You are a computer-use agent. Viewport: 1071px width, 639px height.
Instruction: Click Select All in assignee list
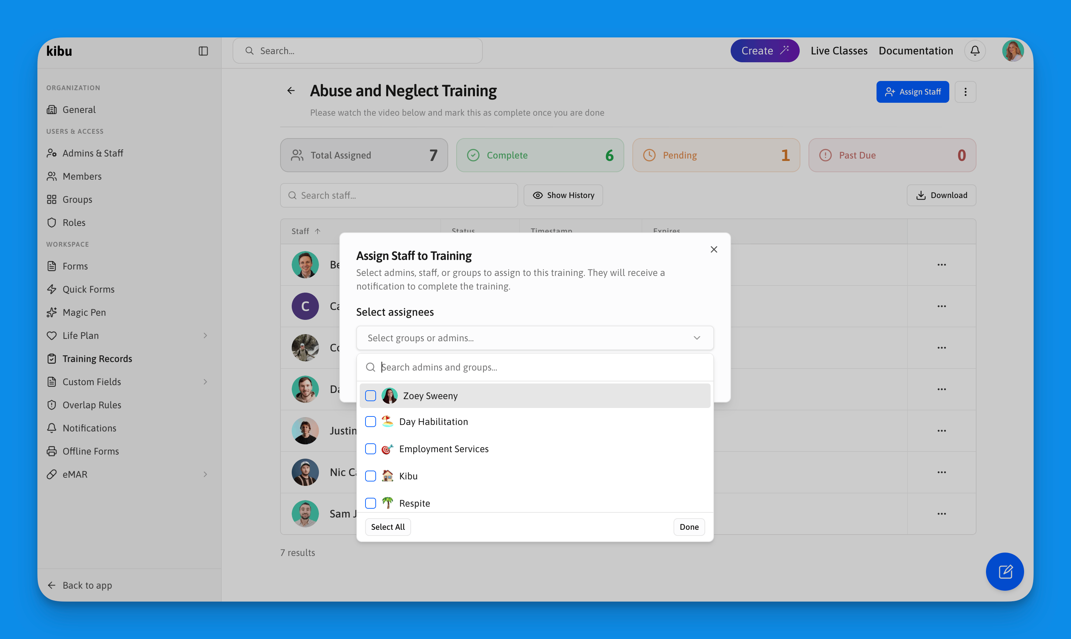click(388, 527)
